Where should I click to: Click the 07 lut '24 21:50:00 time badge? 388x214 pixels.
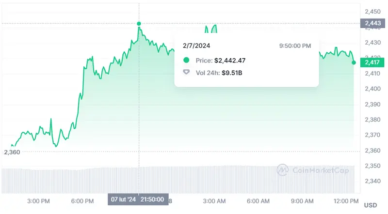[139, 199]
